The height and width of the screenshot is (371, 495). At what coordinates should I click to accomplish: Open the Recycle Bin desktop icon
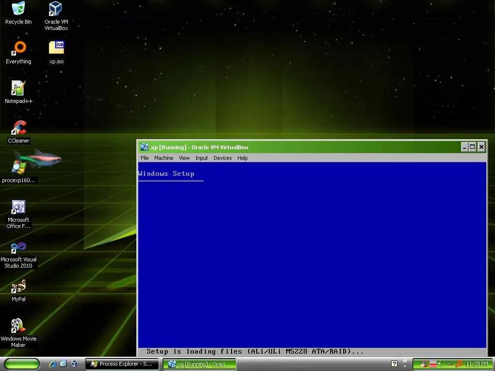tap(18, 13)
